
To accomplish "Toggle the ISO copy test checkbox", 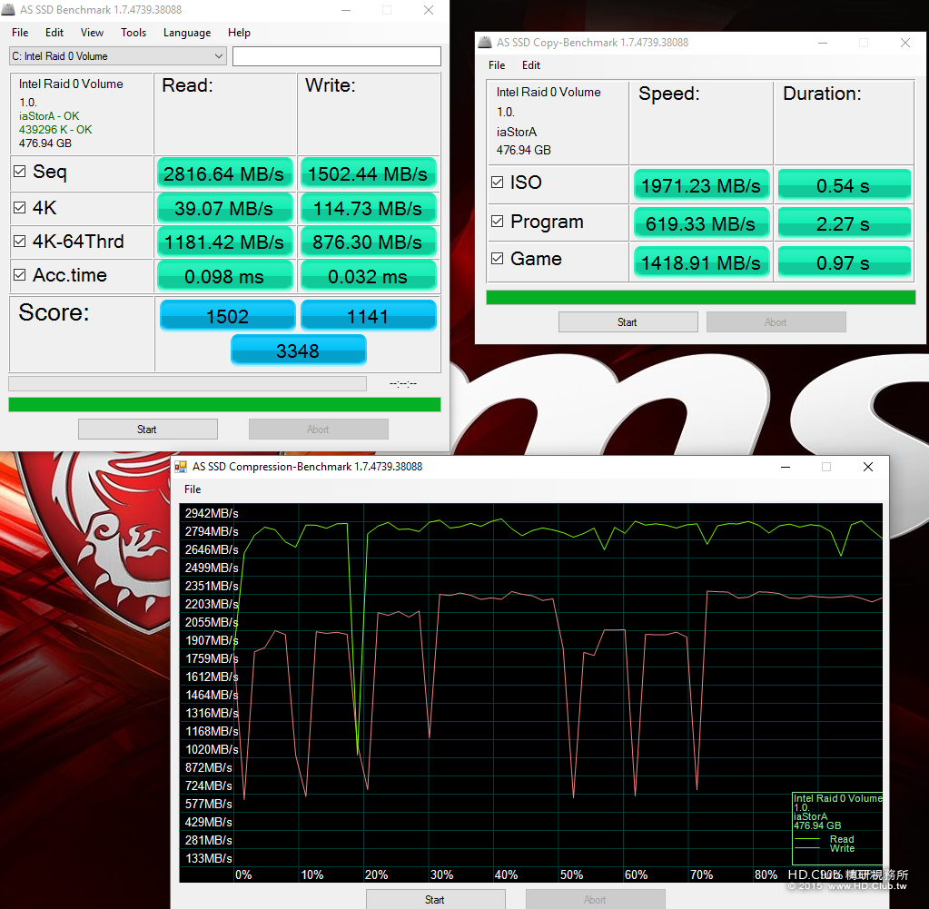I will point(497,183).
